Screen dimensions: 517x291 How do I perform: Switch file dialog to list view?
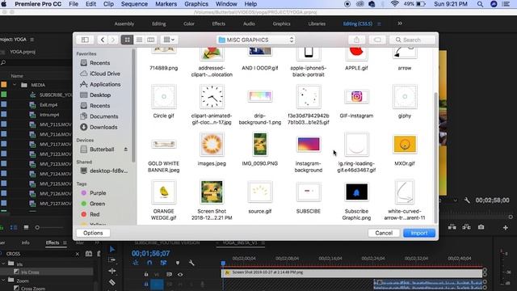139,40
